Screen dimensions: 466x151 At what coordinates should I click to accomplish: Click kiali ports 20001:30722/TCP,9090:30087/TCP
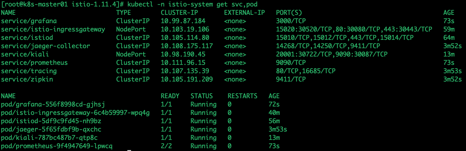click(332, 54)
